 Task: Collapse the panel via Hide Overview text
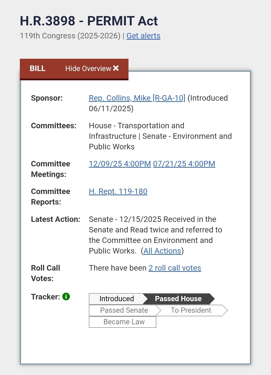coord(88,69)
